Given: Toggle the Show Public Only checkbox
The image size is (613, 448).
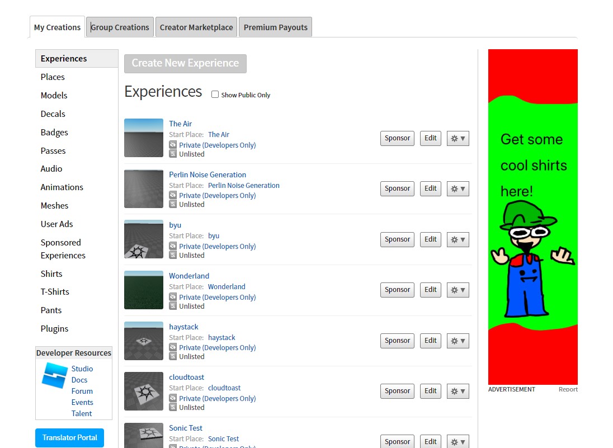Looking at the screenshot, I should 215,94.
